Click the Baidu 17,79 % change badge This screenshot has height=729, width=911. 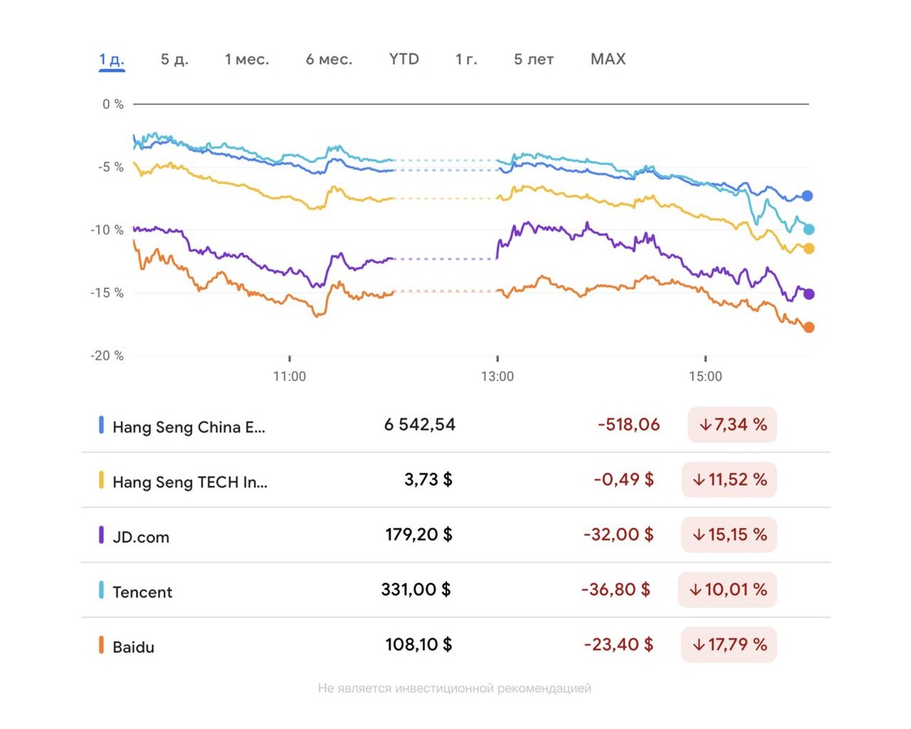pos(729,645)
